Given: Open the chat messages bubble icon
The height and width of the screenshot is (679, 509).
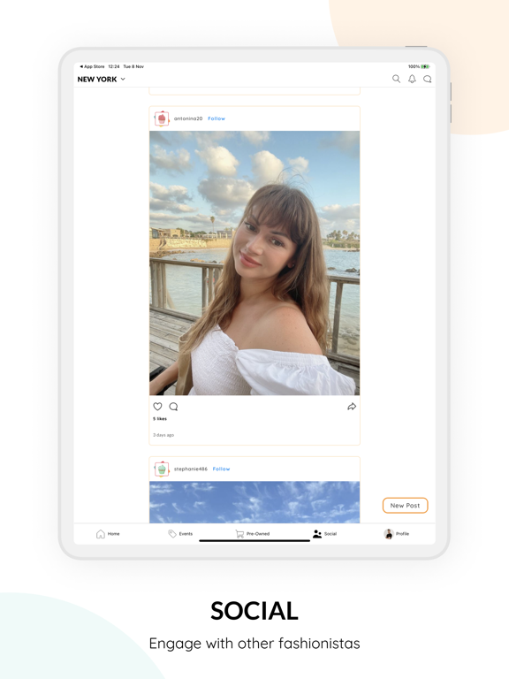Looking at the screenshot, I should 427,79.
